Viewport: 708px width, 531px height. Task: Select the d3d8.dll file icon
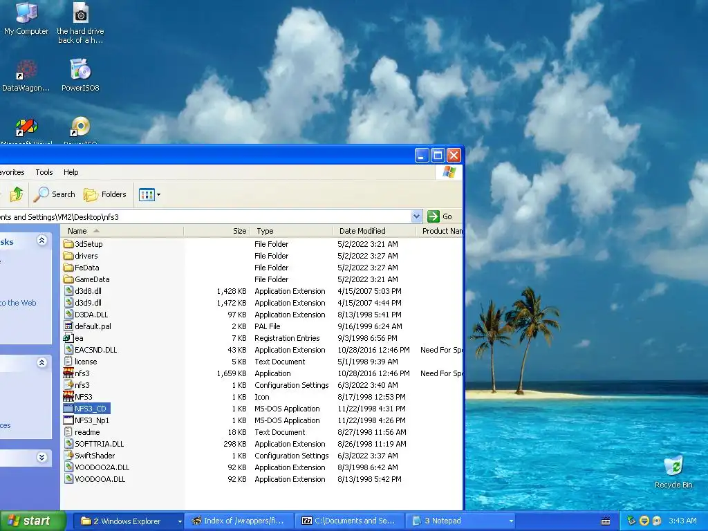[x=68, y=291]
